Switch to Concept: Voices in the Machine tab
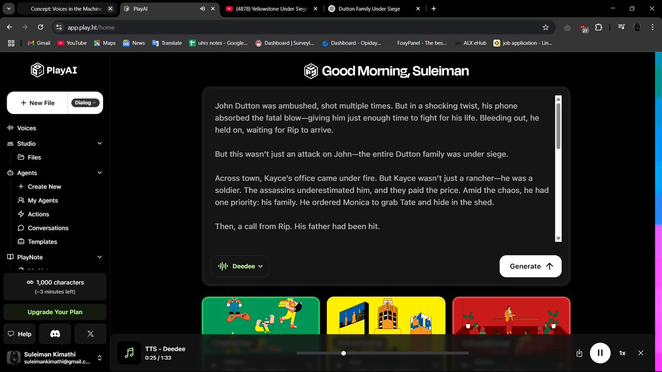662x372 pixels. coord(66,9)
